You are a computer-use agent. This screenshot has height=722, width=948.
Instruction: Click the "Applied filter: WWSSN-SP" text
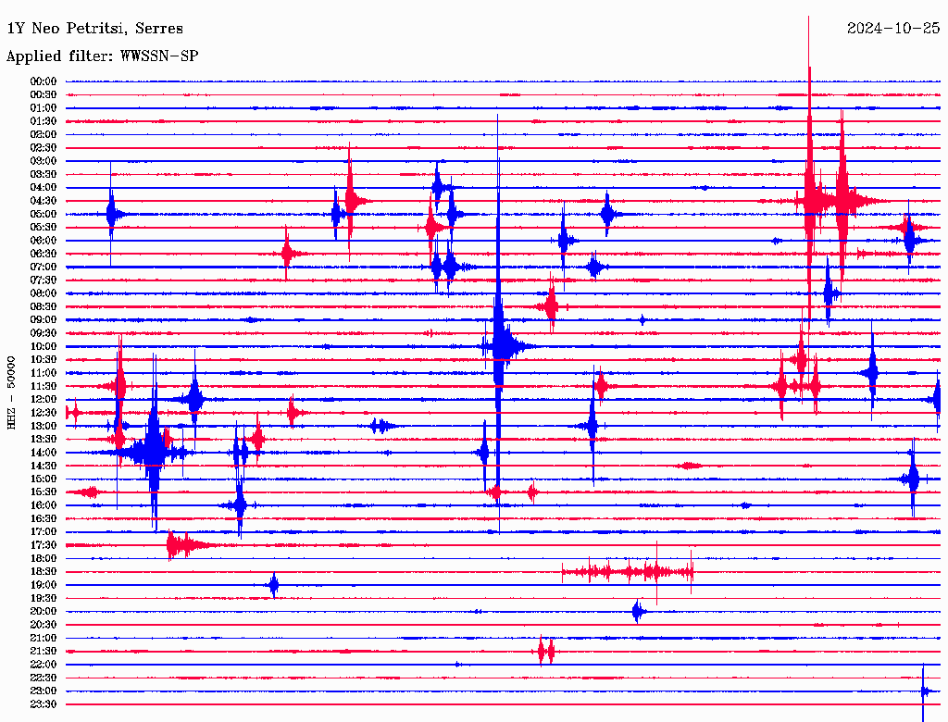coord(102,56)
